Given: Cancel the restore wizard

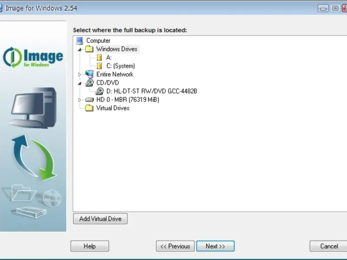Looking at the screenshot, I should [328, 246].
